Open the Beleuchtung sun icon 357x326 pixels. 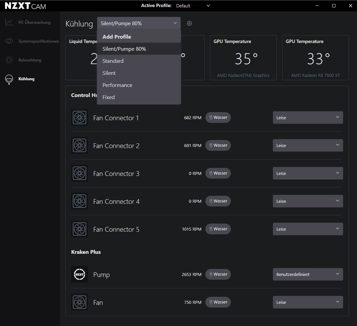(x=9, y=60)
